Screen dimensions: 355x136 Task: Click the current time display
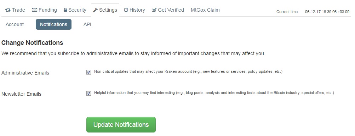pos(313,12)
